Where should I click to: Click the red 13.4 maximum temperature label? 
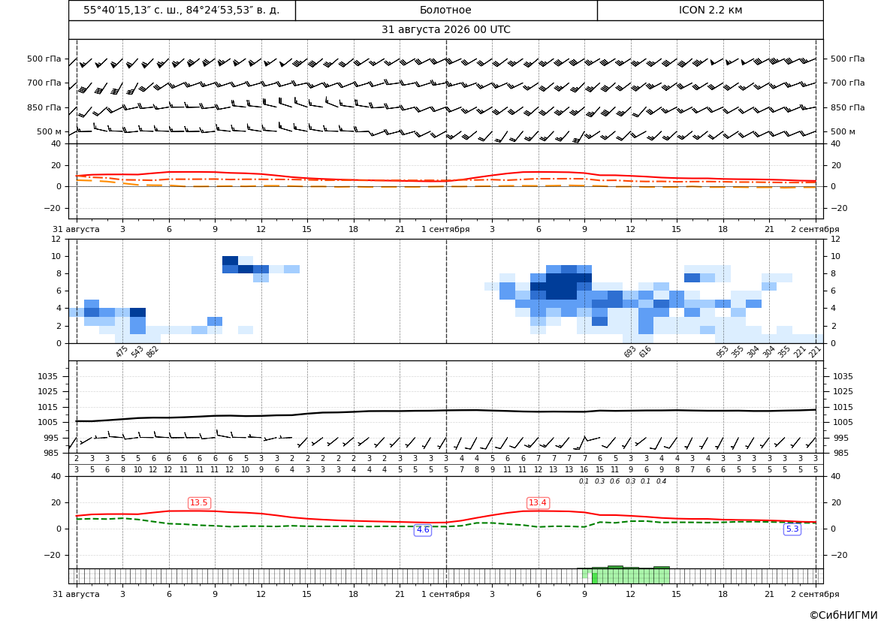coord(538,503)
